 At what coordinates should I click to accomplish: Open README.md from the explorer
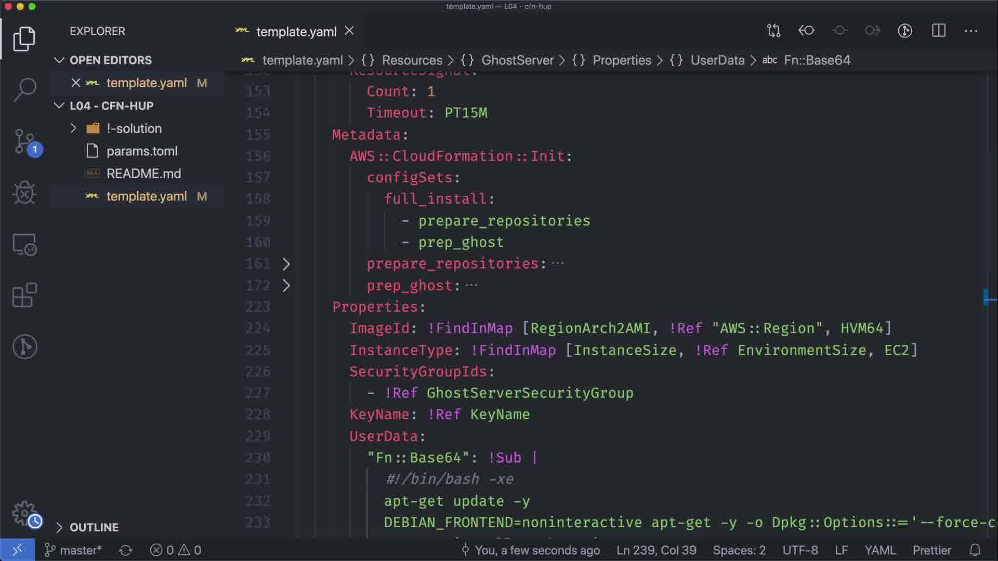143,173
